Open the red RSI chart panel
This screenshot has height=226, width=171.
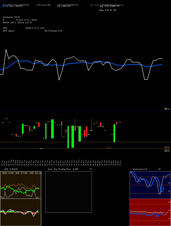click(150, 212)
